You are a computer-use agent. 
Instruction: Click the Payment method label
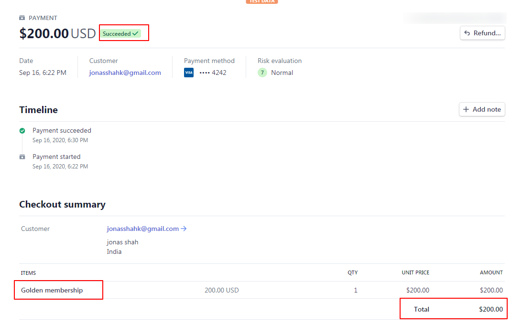pos(209,61)
